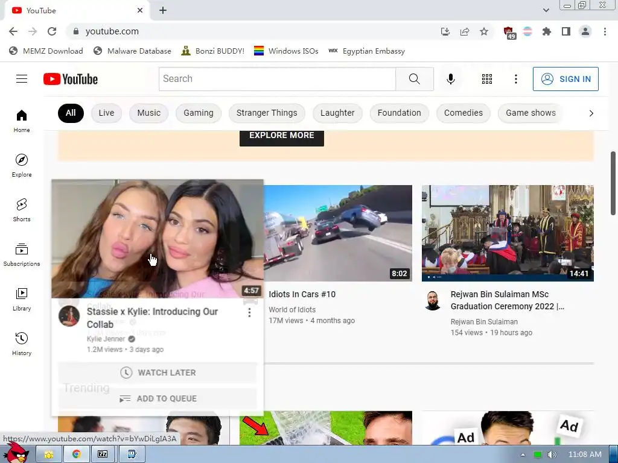Click the volume speaker tray icon
Viewport: 618px width, 463px height.
click(x=552, y=455)
